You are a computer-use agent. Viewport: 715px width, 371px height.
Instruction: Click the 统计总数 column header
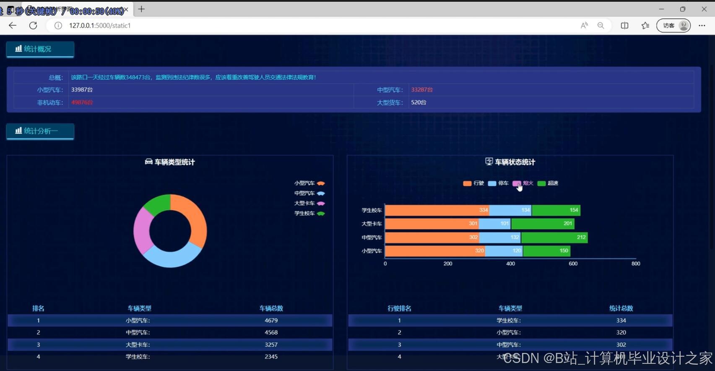click(x=621, y=308)
